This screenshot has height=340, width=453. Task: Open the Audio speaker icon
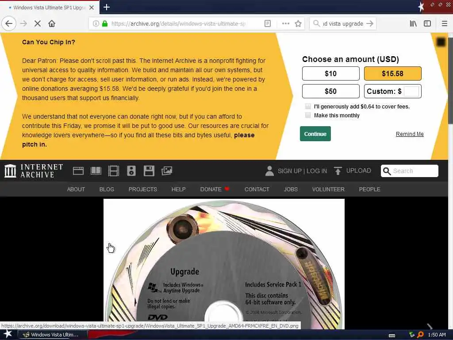coord(131,171)
